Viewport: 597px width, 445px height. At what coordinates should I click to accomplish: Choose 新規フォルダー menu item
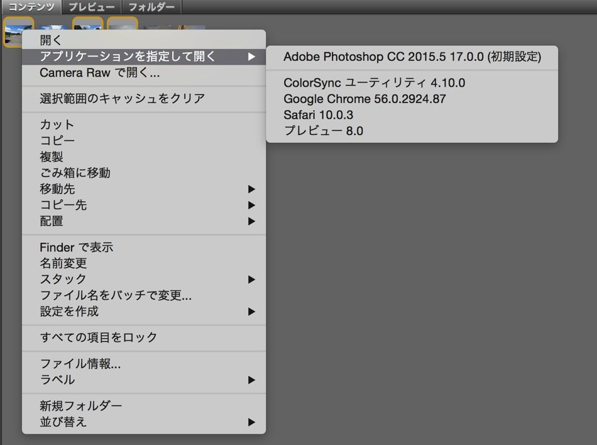144,406
